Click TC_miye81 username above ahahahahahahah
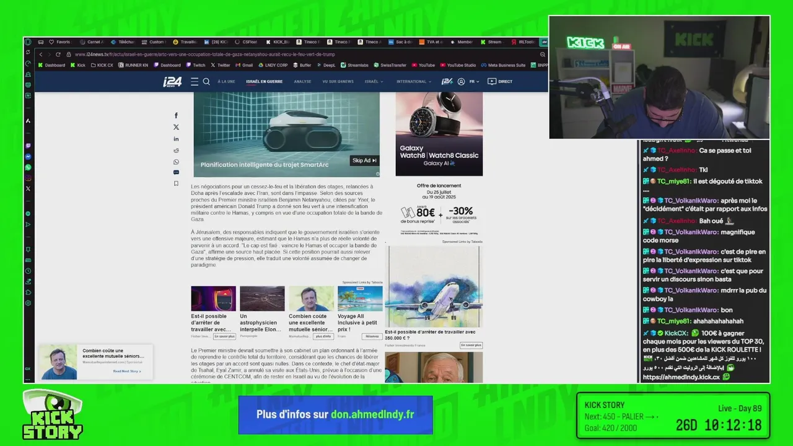Viewport: 793px width, 446px height. click(673, 321)
